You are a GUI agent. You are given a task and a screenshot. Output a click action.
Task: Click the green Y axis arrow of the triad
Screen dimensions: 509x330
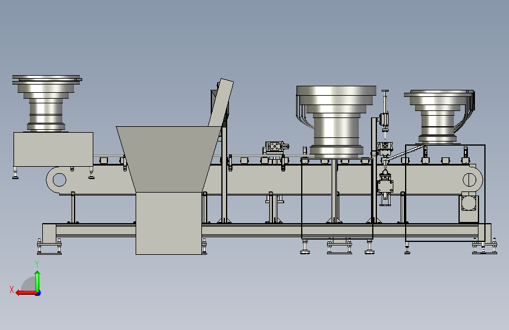click(x=38, y=282)
